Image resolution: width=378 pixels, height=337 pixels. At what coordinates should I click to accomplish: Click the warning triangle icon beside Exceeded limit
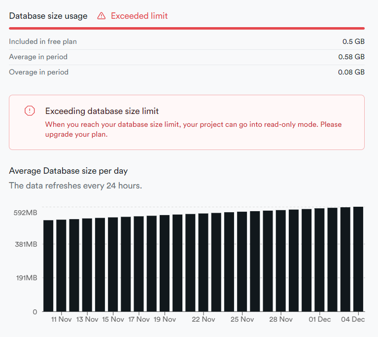click(x=101, y=16)
